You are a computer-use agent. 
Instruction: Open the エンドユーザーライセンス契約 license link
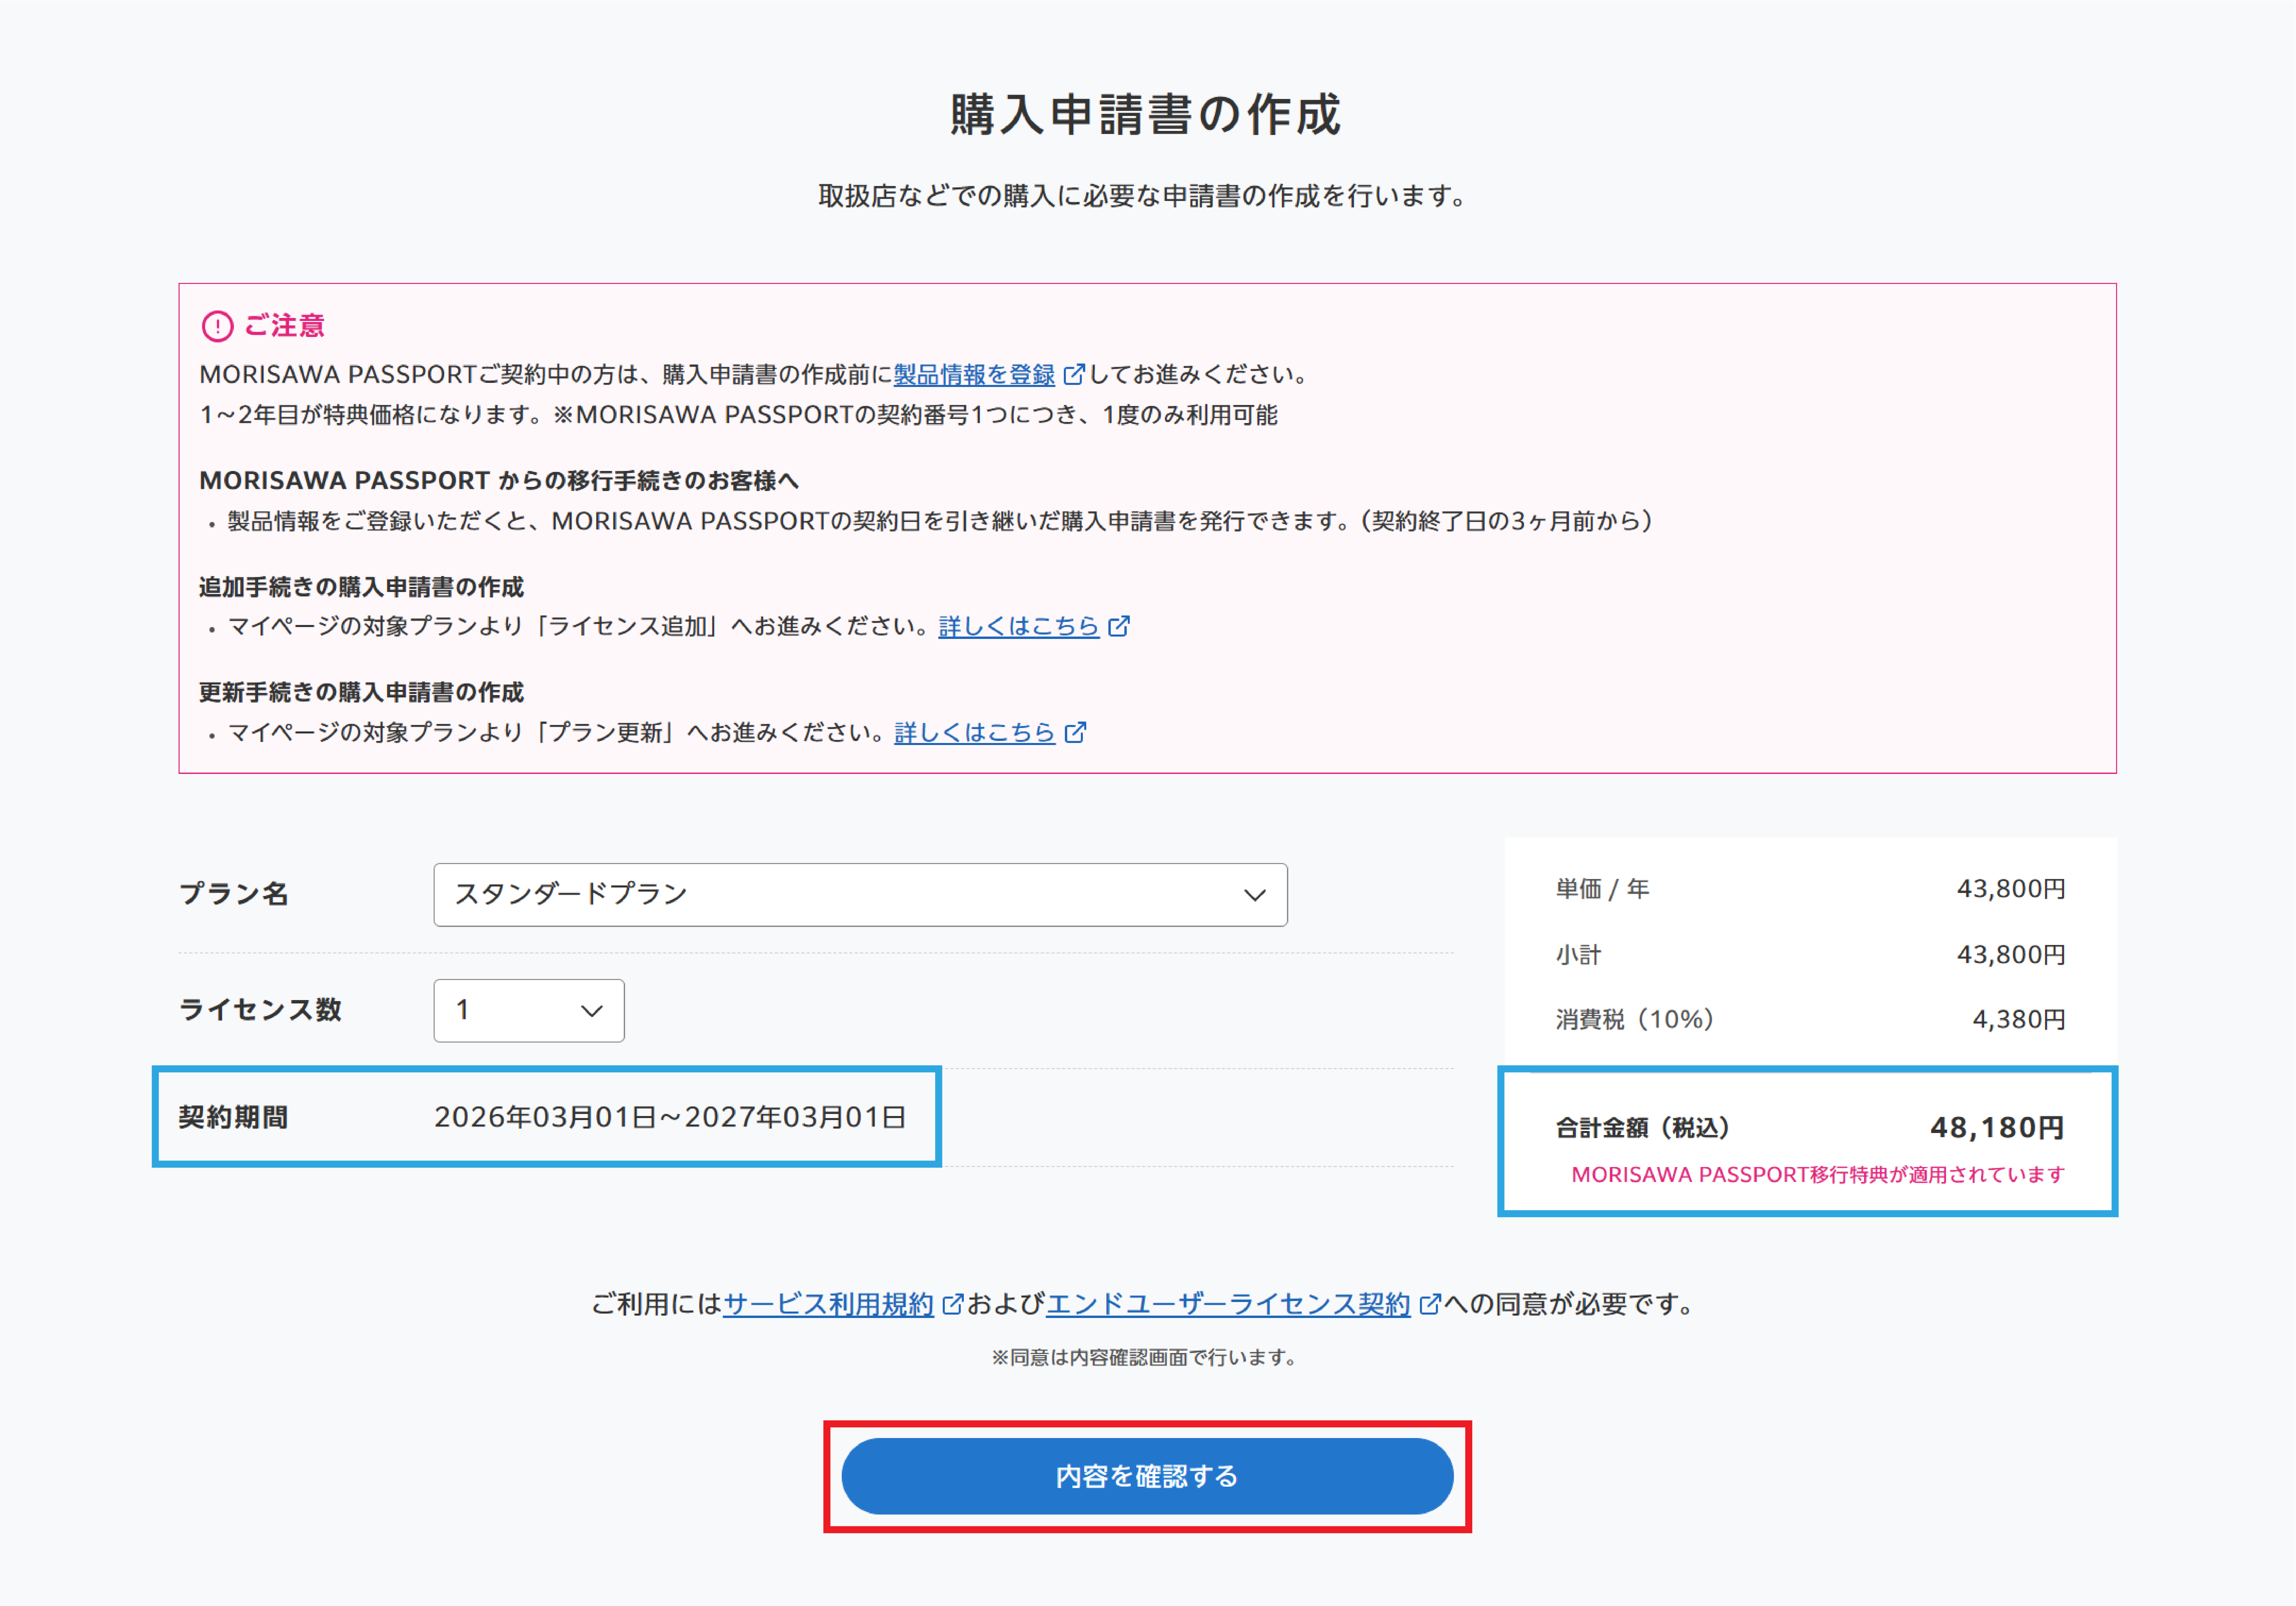pos(1228,1303)
